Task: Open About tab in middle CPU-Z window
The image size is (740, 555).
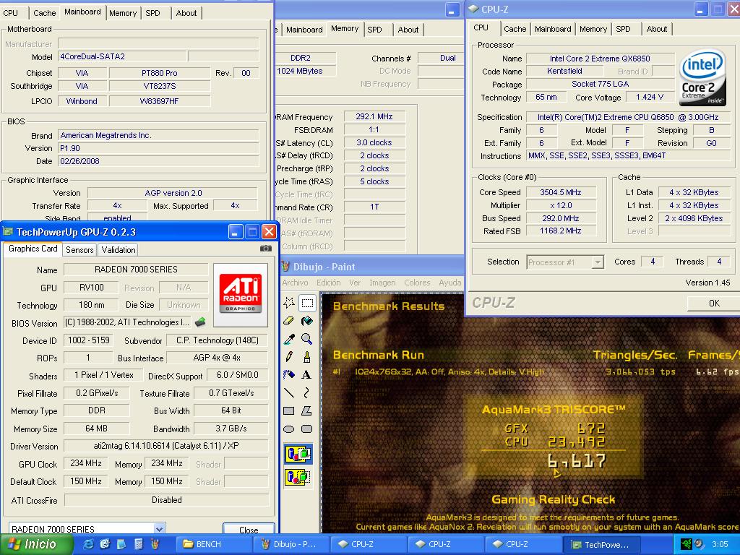Action: pyautogui.click(x=408, y=29)
